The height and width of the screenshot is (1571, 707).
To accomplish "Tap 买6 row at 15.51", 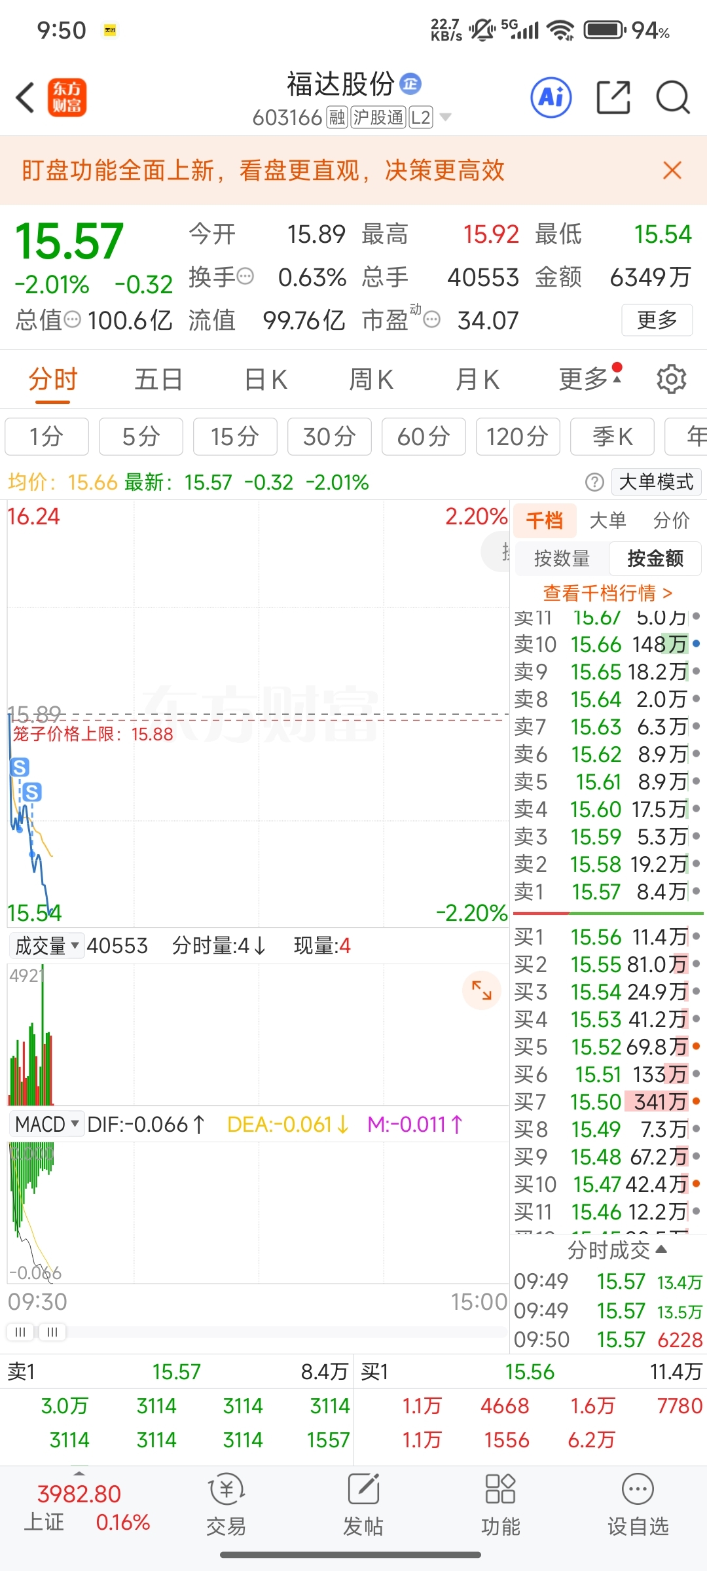I will click(607, 1075).
